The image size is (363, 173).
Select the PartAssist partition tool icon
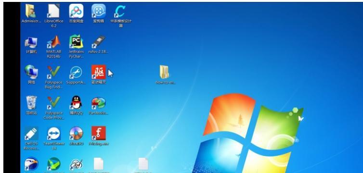pyautogui.click(x=99, y=103)
